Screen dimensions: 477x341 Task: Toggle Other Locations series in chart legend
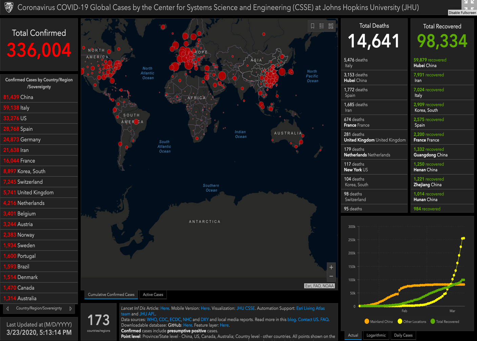(x=412, y=322)
